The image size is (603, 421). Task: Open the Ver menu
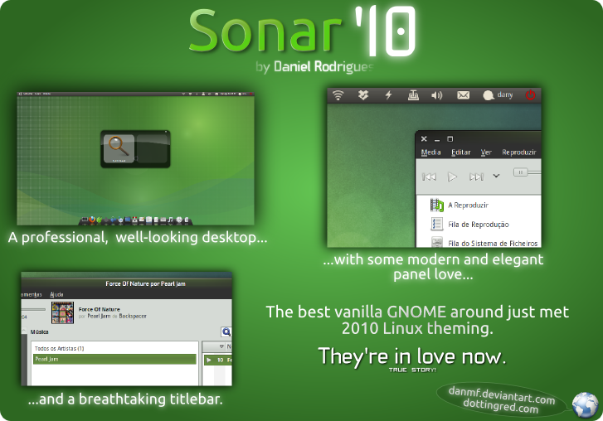click(486, 152)
